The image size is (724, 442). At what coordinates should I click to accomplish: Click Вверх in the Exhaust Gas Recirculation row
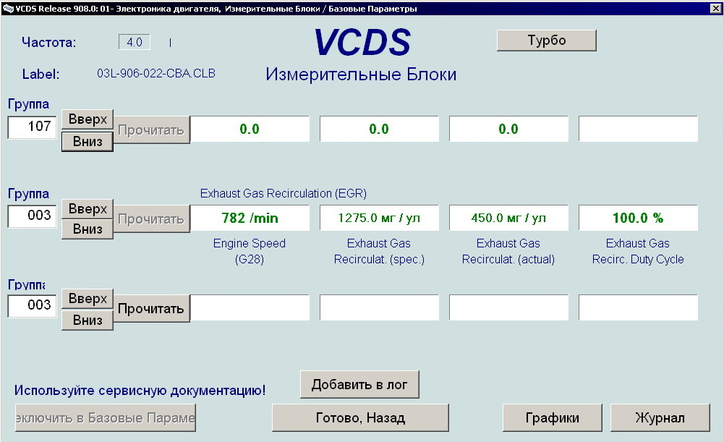(88, 209)
